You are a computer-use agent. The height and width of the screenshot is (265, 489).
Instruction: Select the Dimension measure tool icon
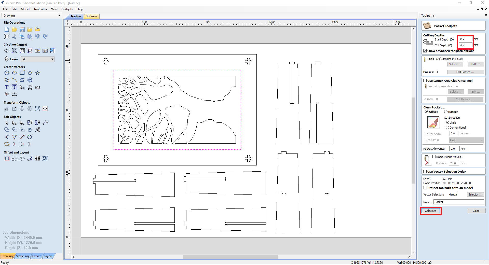pyautogui.click(x=15, y=94)
